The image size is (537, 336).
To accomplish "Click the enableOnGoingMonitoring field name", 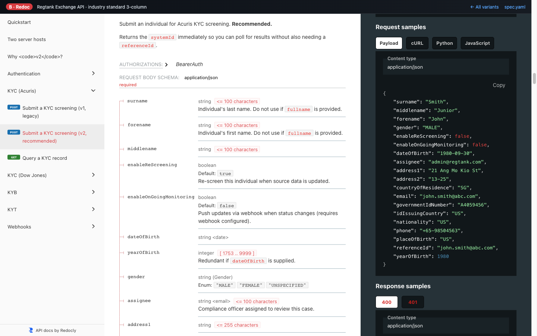I will click(161, 197).
